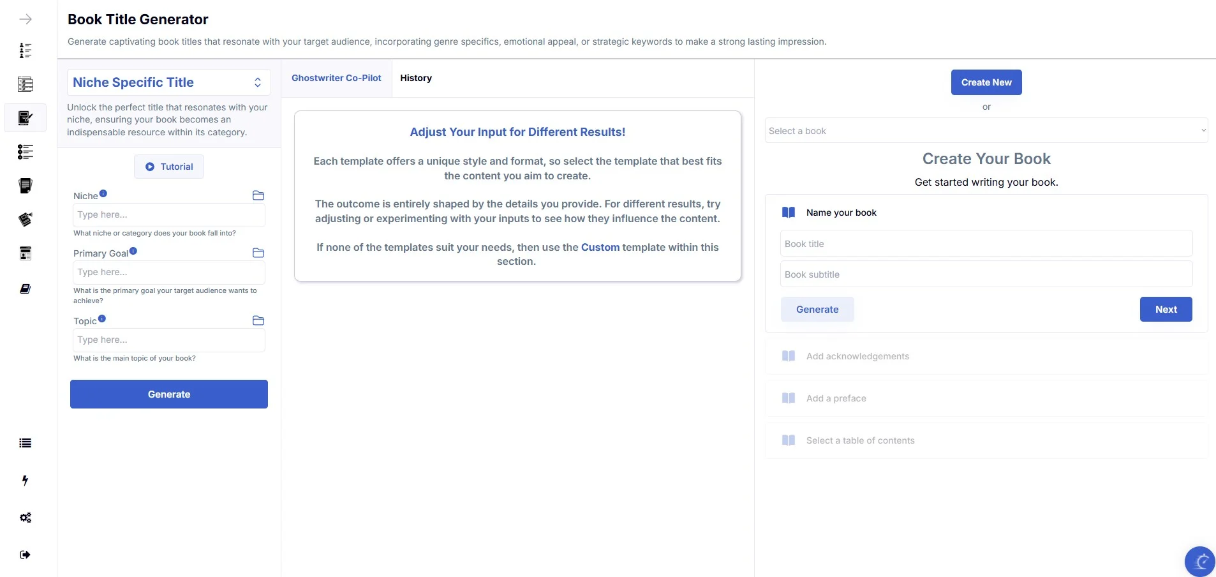Click the sidebar expand arrow at top left
The height and width of the screenshot is (577, 1216).
26,19
